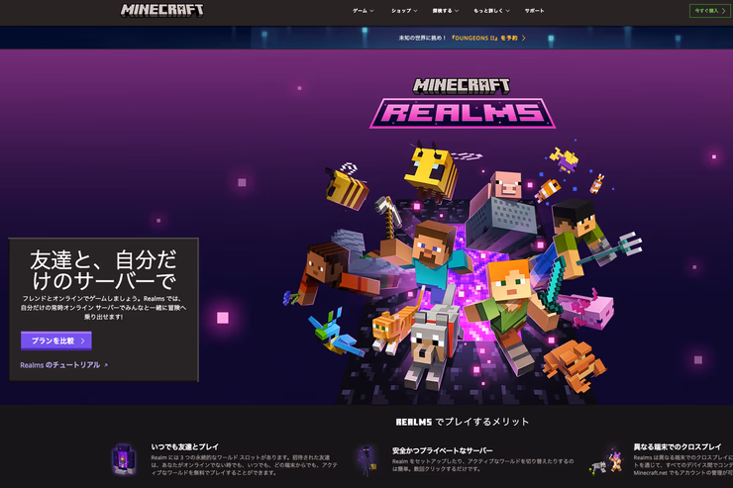This screenshot has width=733, height=488.
Task: Click the REALMS でプレイするメリット section title
Action: coord(463,422)
